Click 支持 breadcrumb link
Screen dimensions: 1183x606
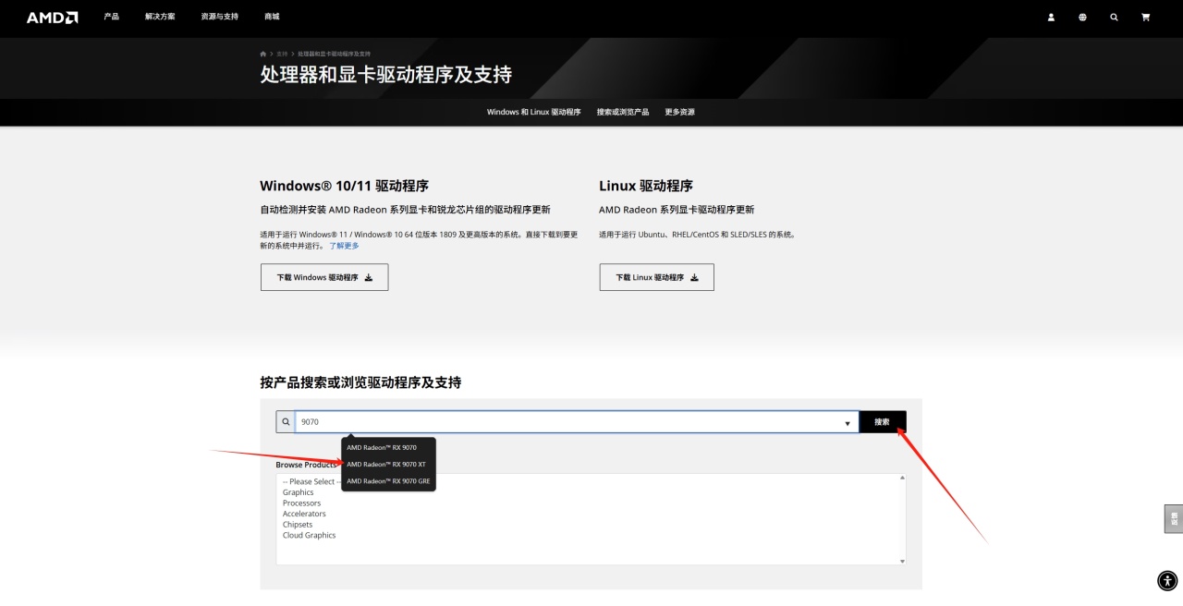click(282, 54)
